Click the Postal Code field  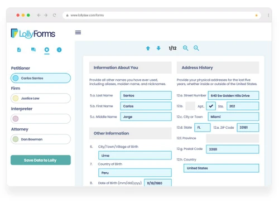233,149
